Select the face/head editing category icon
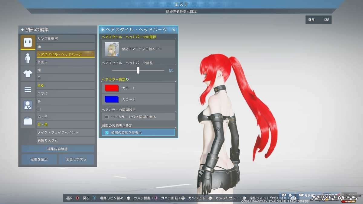Screen dimensions: 363x204 coord(28,42)
